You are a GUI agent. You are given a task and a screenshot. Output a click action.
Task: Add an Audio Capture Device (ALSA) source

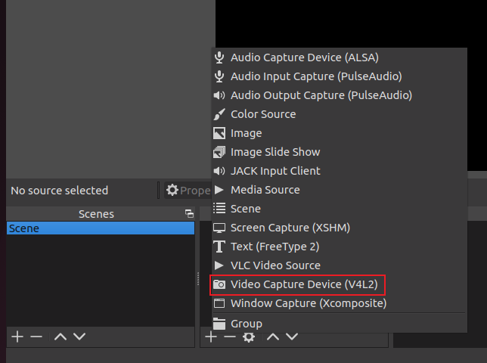tap(304, 57)
